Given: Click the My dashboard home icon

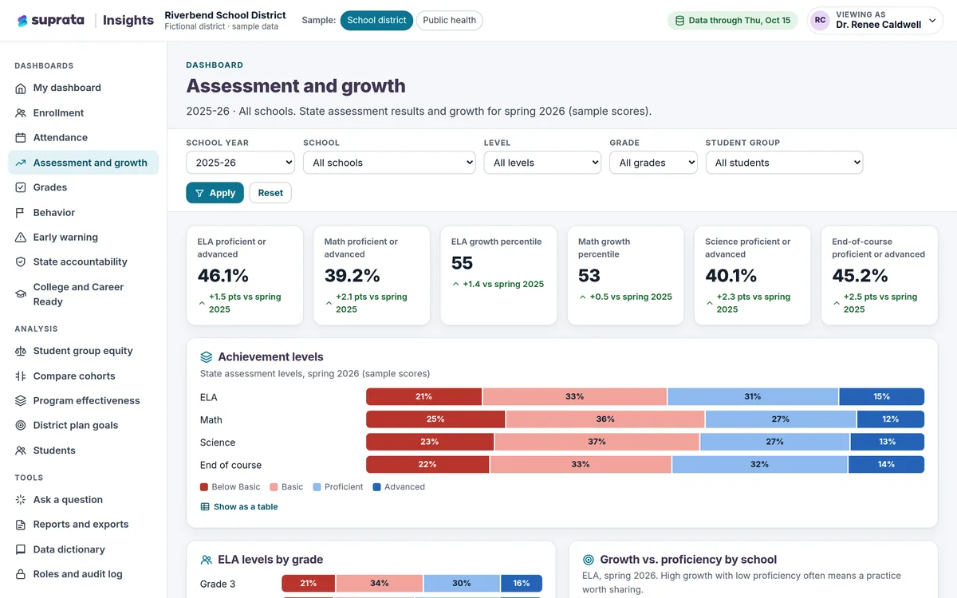Looking at the screenshot, I should 21,89.
